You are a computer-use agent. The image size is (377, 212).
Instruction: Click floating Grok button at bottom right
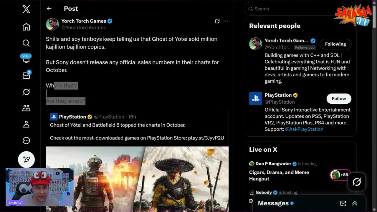click(357, 182)
